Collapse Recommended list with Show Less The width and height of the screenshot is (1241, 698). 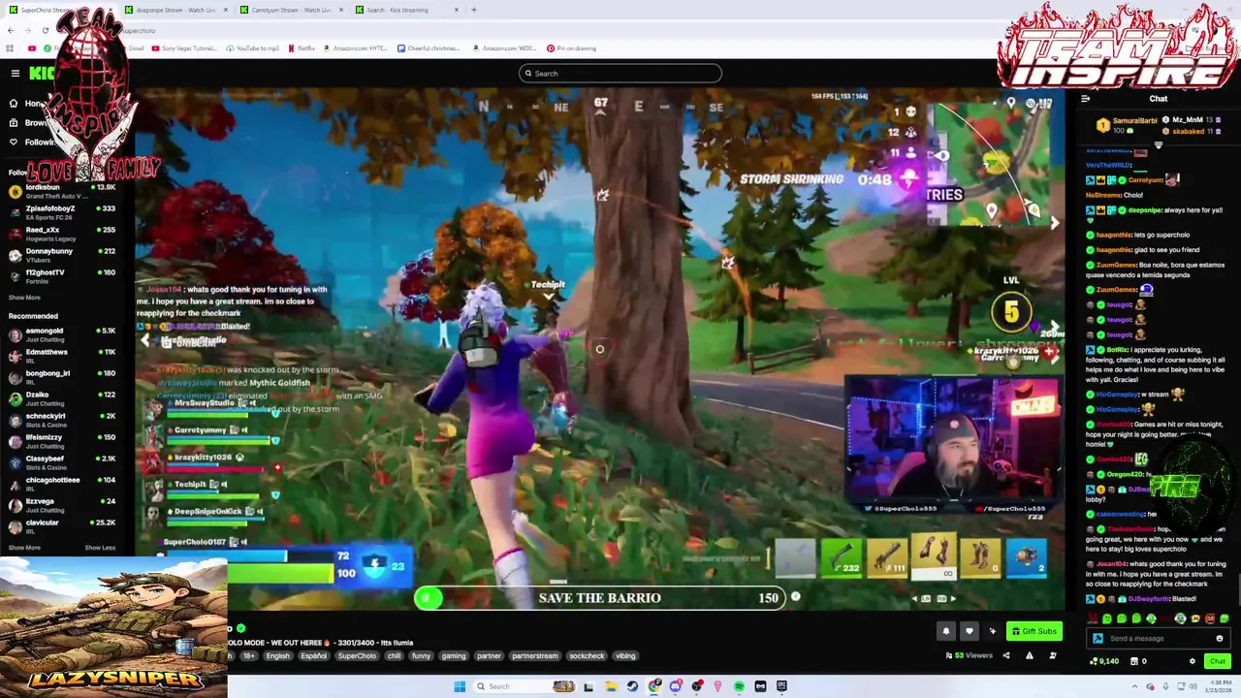[100, 548]
